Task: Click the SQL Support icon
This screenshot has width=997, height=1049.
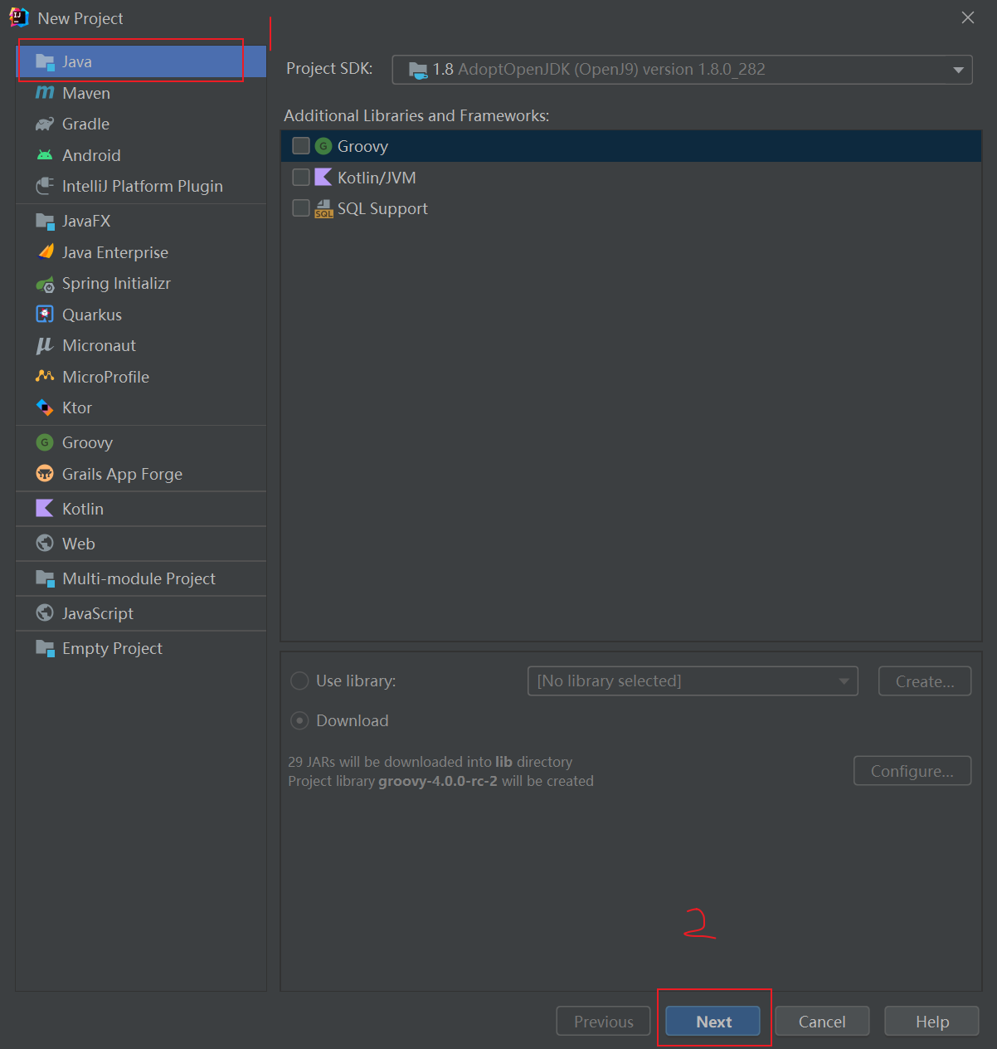Action: 323,209
